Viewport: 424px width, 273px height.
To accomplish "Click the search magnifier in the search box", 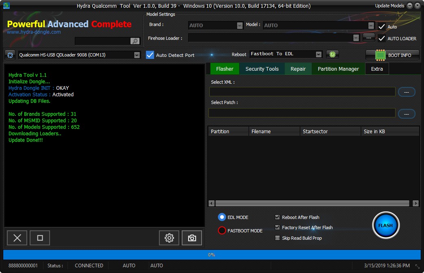I will click(134, 41).
